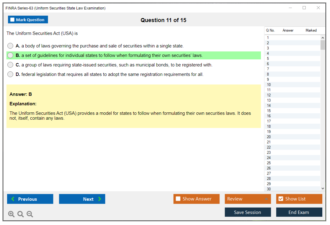Image resolution: width=330 pixels, height=225 pixels.
Task: Choose answer option C radio button
Action: [10, 65]
